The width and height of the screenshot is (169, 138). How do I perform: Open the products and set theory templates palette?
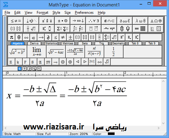point(125,28)
